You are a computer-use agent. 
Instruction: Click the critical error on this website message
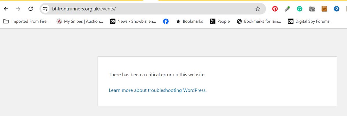pos(157,75)
